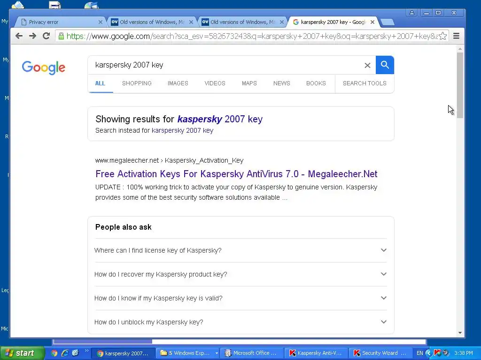
Task: Close the second Old versions of Windows tab
Action: click(282, 22)
